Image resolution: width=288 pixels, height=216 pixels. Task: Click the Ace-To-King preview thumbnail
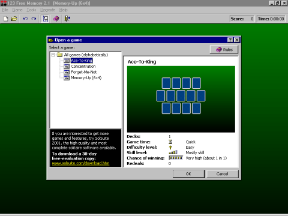(x=181, y=99)
